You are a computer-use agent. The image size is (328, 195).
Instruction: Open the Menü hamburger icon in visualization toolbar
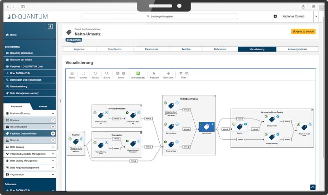[x=72, y=74]
